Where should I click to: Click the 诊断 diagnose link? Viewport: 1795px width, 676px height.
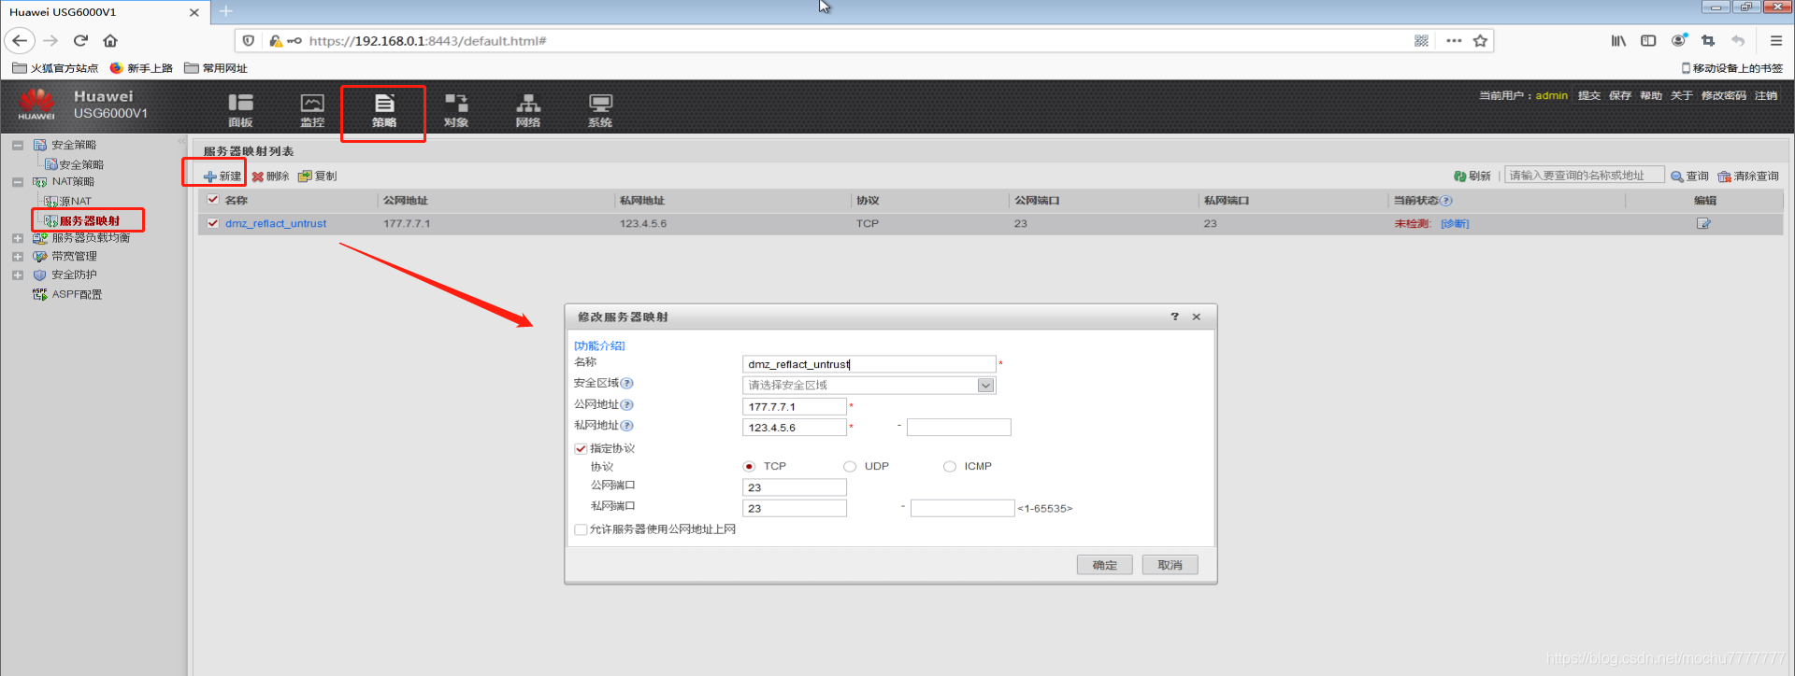coord(1455,223)
